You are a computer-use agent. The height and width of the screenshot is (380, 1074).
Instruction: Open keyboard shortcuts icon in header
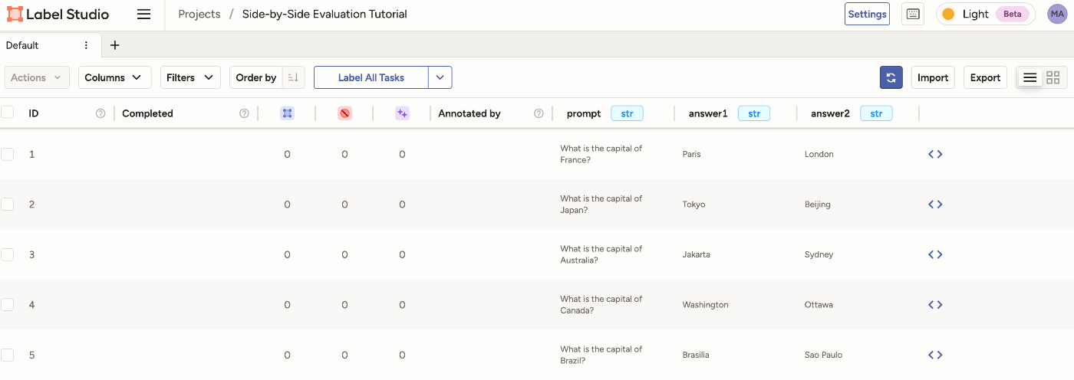[x=913, y=15]
